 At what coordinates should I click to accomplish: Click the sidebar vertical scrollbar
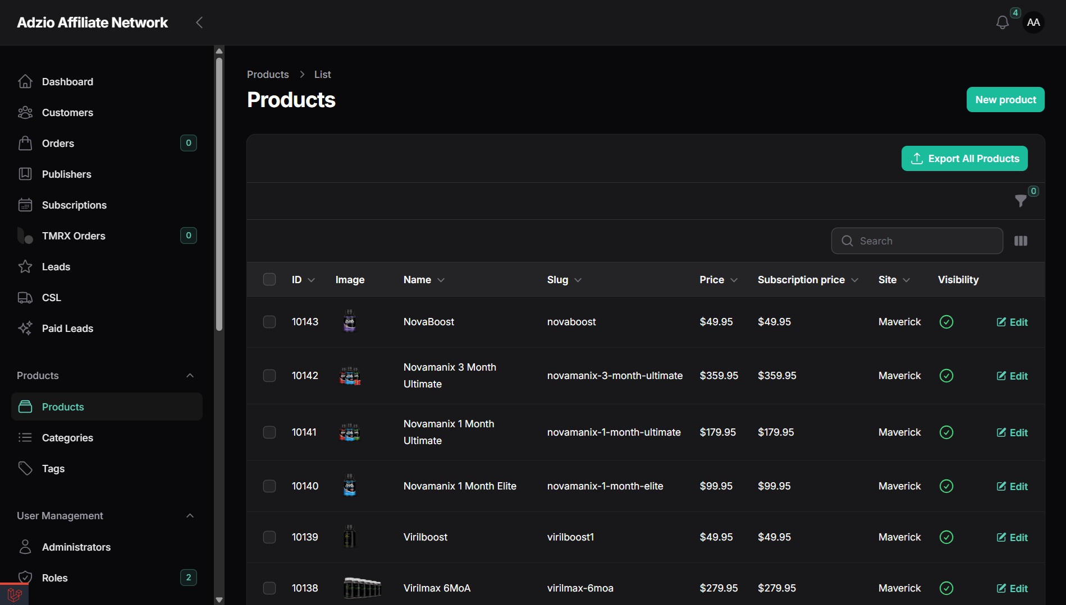[219, 193]
